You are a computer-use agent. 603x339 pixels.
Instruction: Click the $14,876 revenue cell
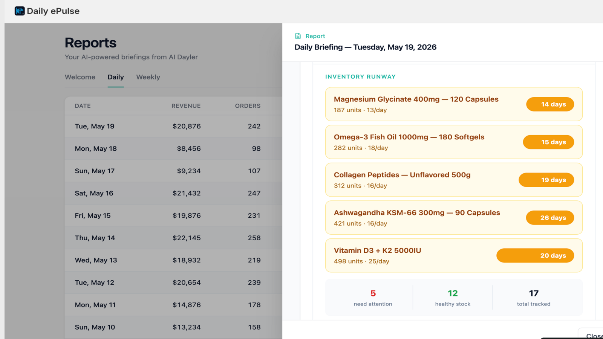click(187, 305)
